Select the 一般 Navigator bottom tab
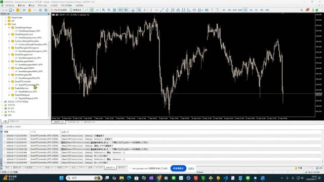Screen dimensions: 324x182 click(4, 121)
